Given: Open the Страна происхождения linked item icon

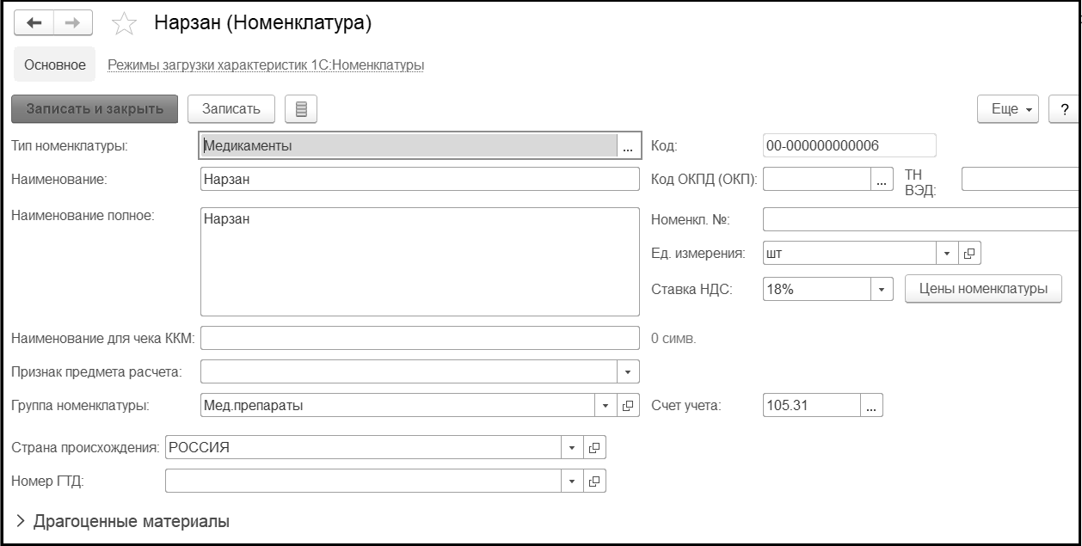Looking at the screenshot, I should [x=594, y=447].
